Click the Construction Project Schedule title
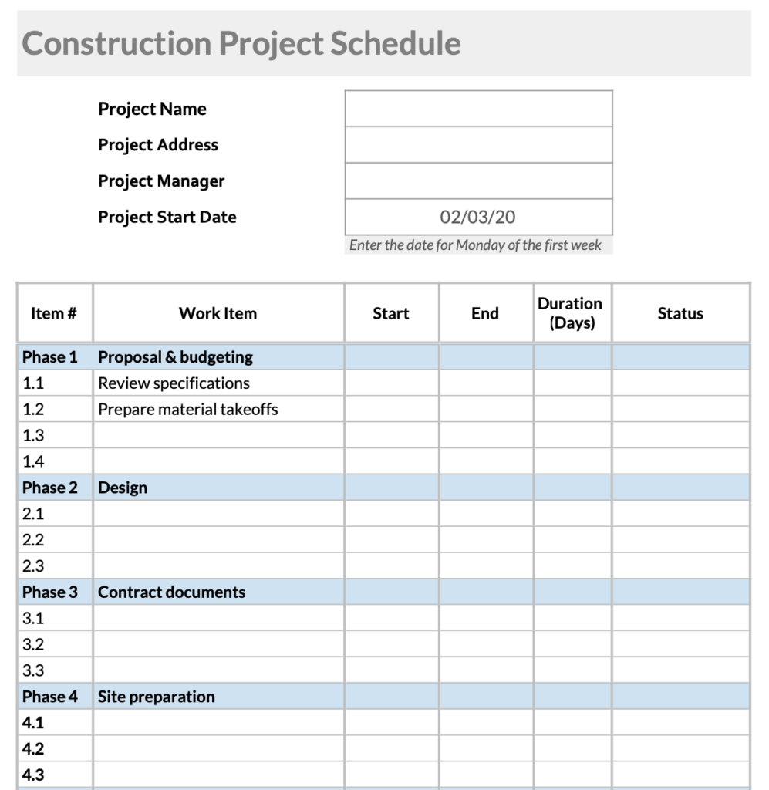This screenshot has width=769, height=790. click(241, 43)
